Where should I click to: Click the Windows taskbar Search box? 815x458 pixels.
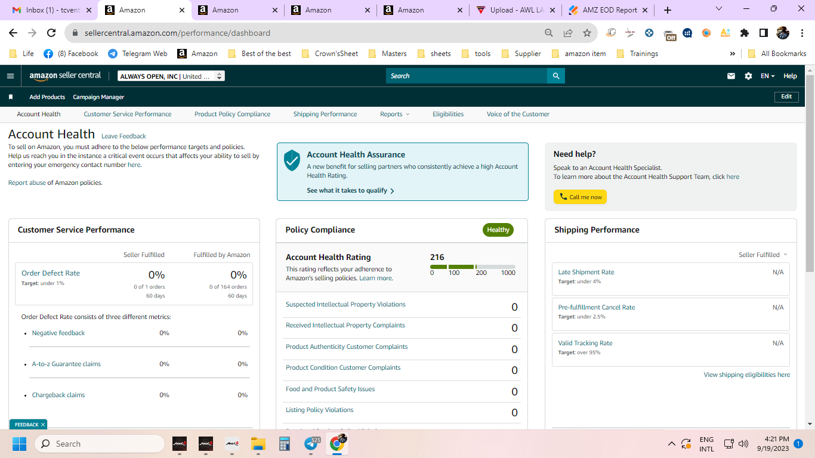(99, 444)
